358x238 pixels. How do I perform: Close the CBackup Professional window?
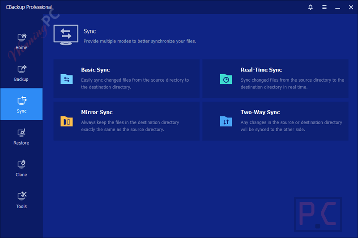click(351, 7)
